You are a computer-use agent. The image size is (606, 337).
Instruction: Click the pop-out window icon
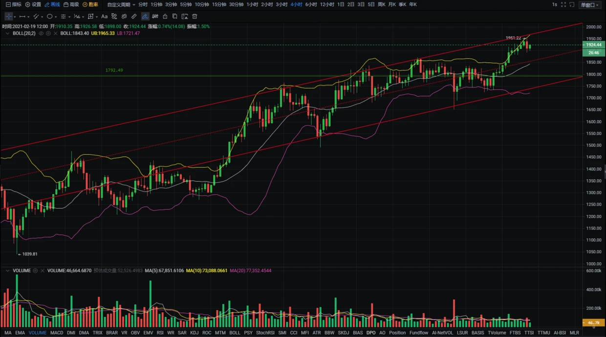click(x=572, y=4)
